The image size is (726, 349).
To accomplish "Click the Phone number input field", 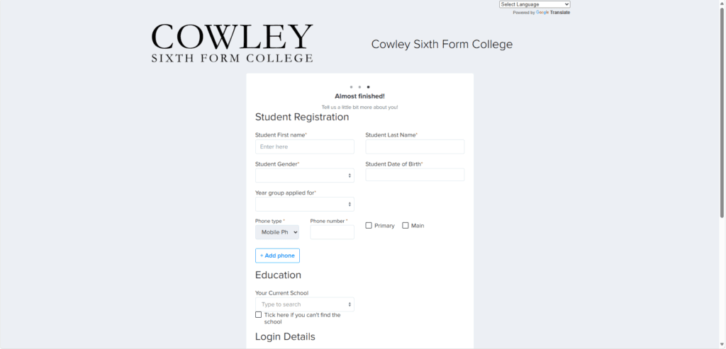I will click(x=332, y=232).
